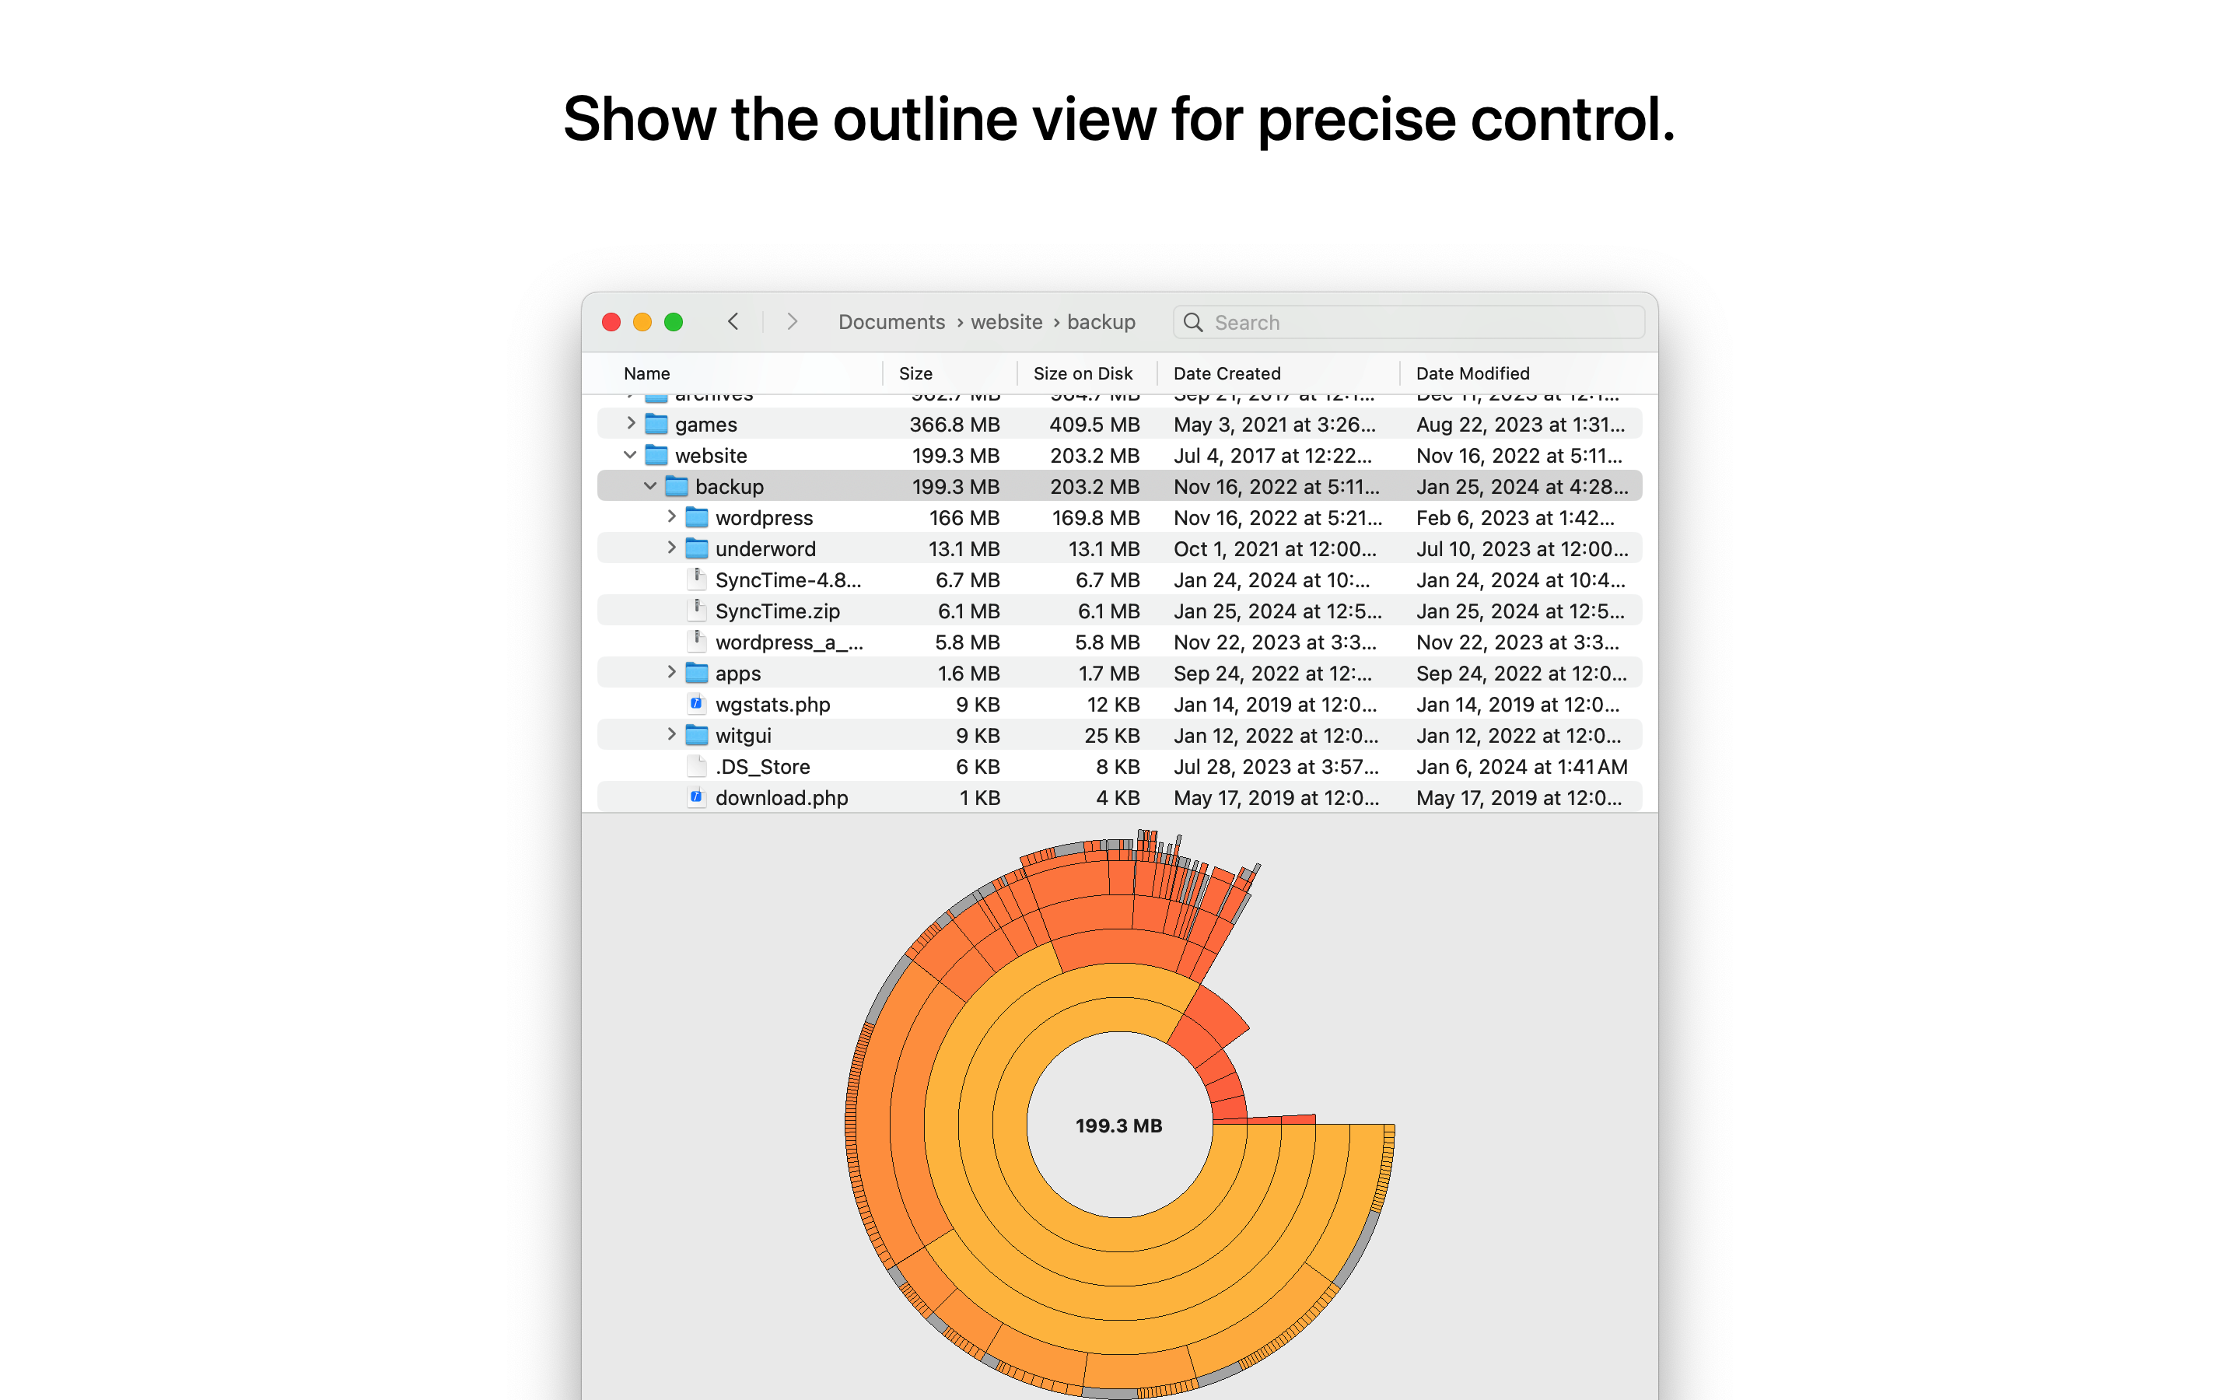Expand the apps folder
The width and height of the screenshot is (2240, 1400).
[671, 672]
